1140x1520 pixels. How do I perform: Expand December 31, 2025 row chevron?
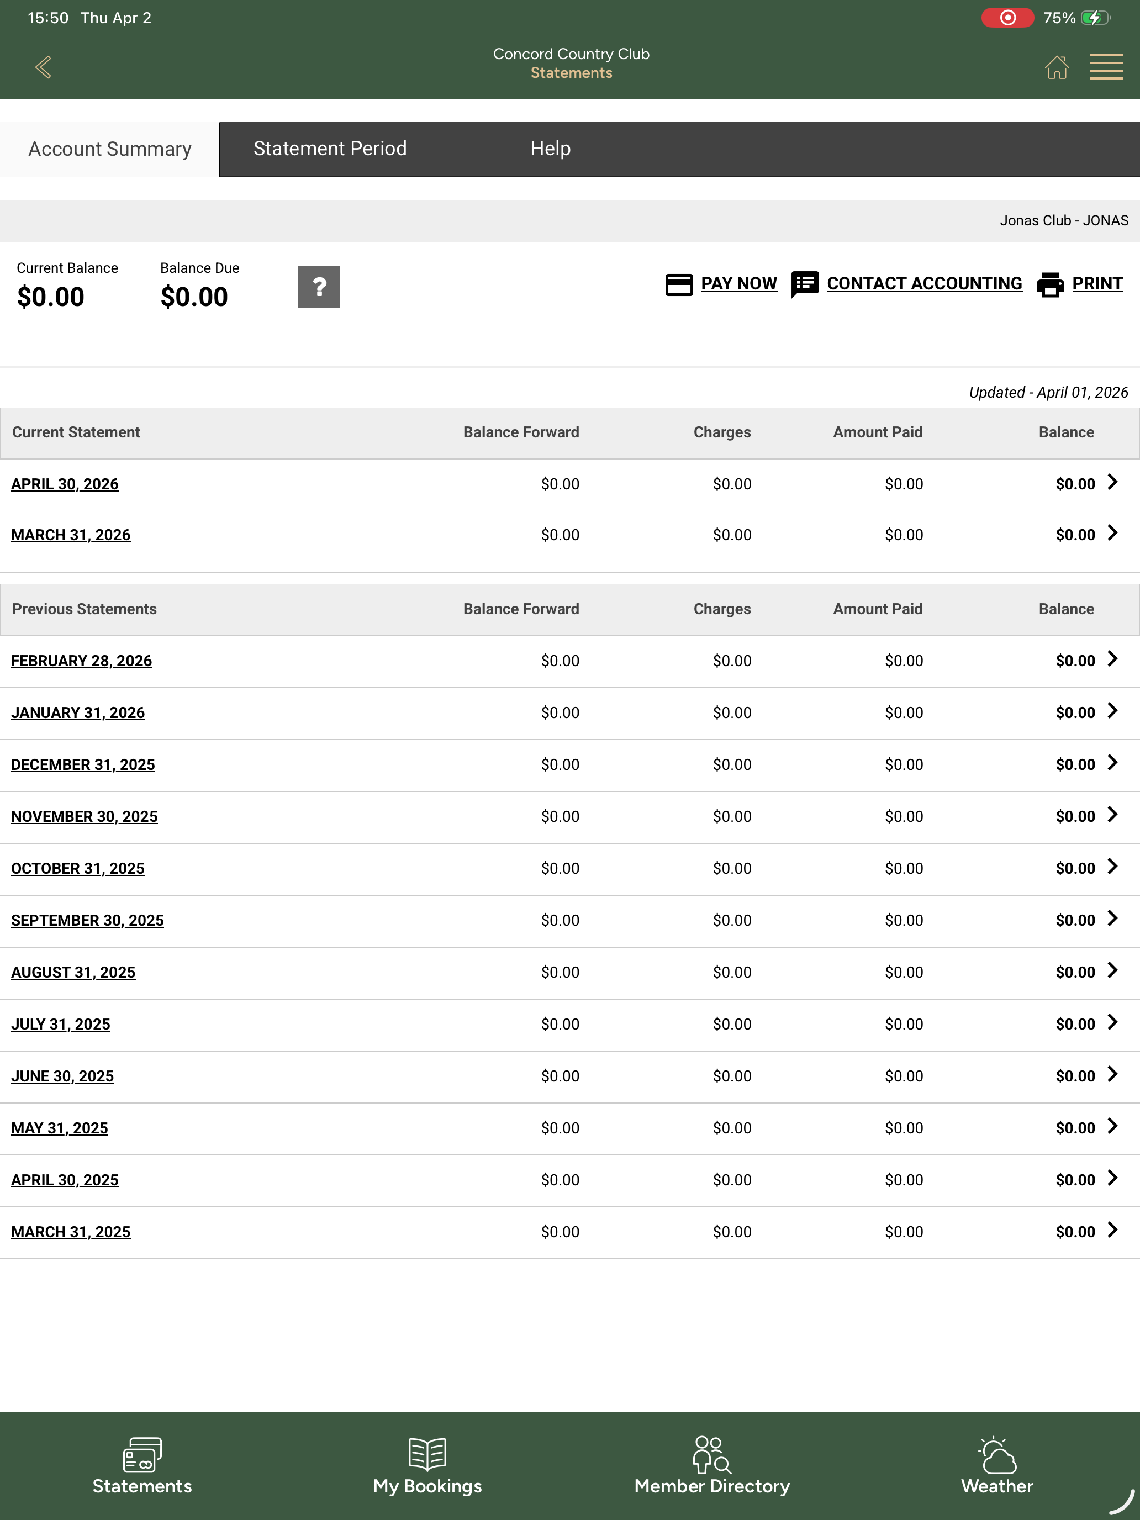[1112, 763]
